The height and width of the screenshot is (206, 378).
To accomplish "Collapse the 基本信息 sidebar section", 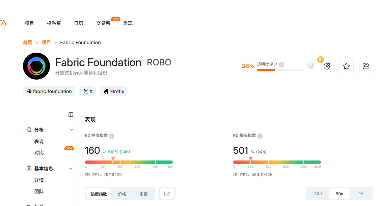I will 71,169.
